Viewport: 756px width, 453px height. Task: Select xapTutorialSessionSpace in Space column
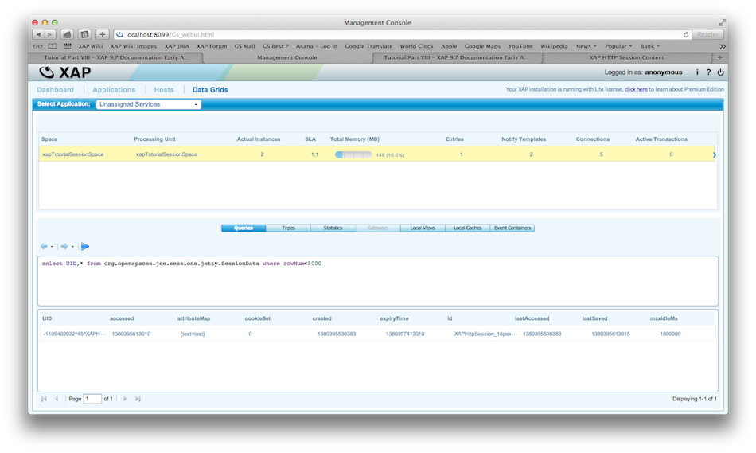(x=72, y=154)
